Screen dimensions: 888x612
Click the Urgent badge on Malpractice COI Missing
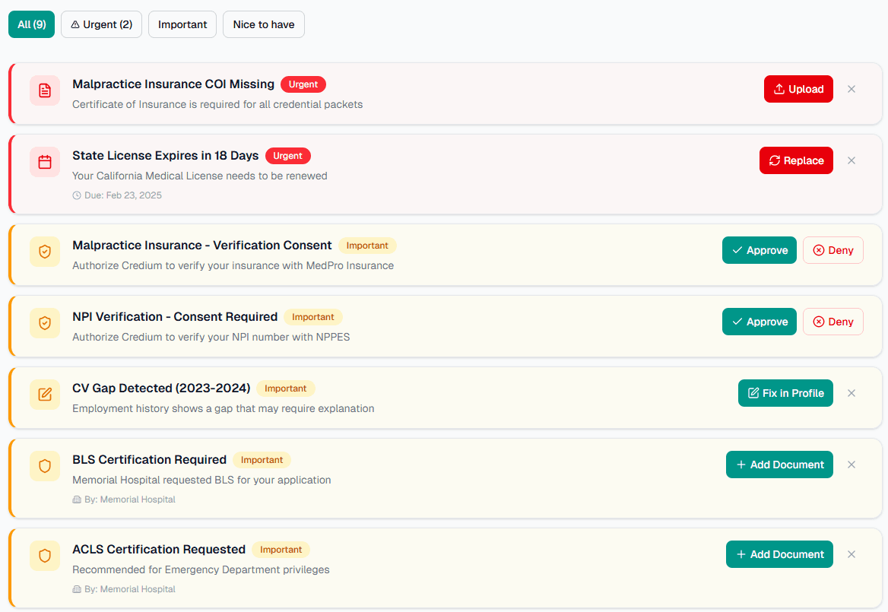(303, 84)
